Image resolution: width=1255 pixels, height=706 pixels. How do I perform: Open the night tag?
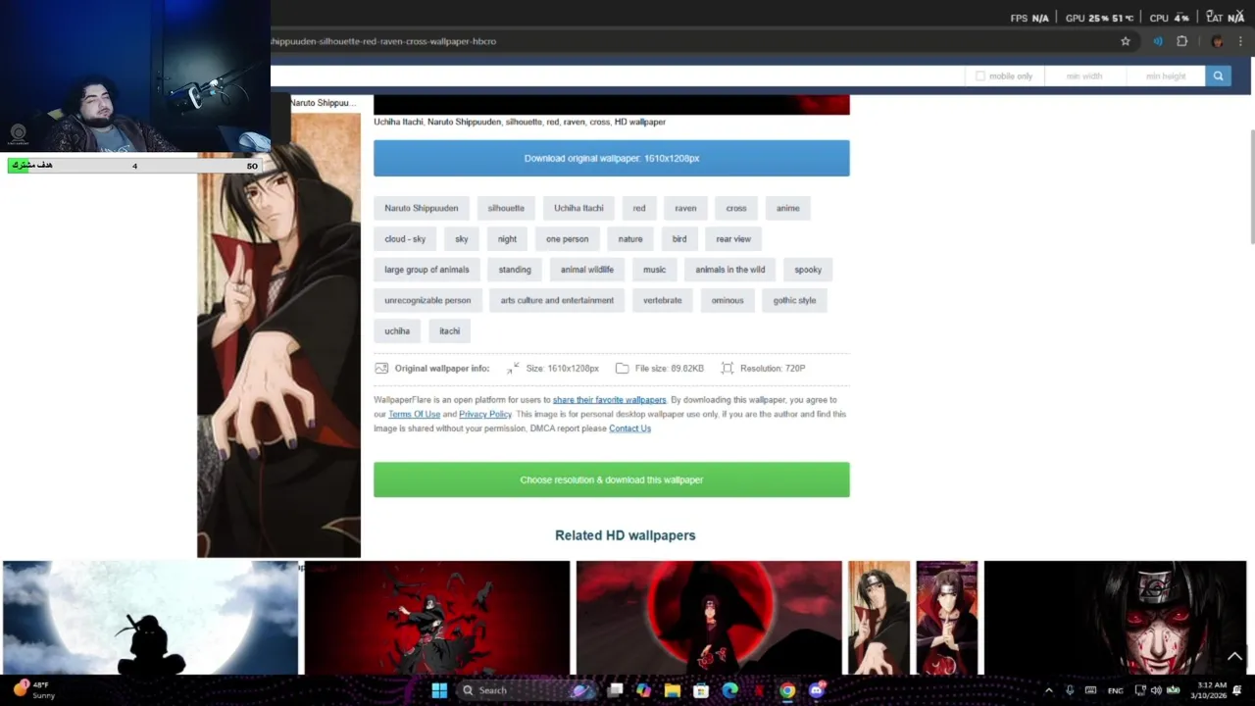click(x=507, y=239)
